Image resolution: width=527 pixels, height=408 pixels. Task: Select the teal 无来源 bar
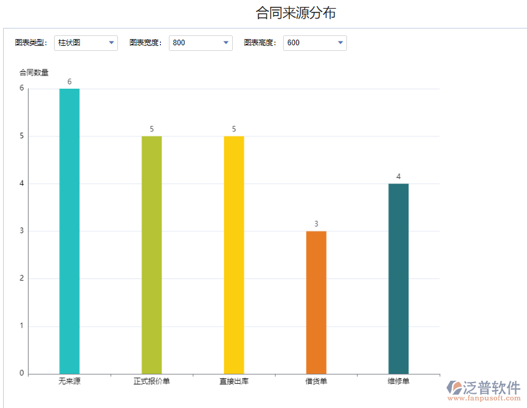(70, 229)
